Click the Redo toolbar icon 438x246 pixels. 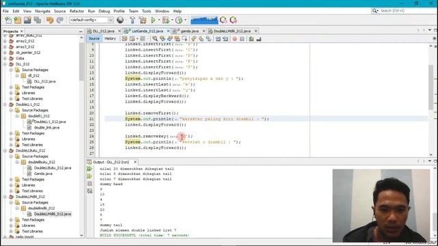(60, 20)
